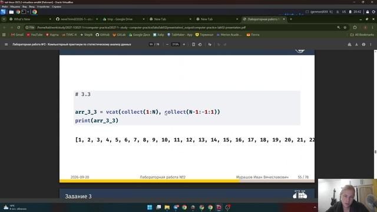
Task: Click the PDF zoom out minus button
Action: coord(167,45)
